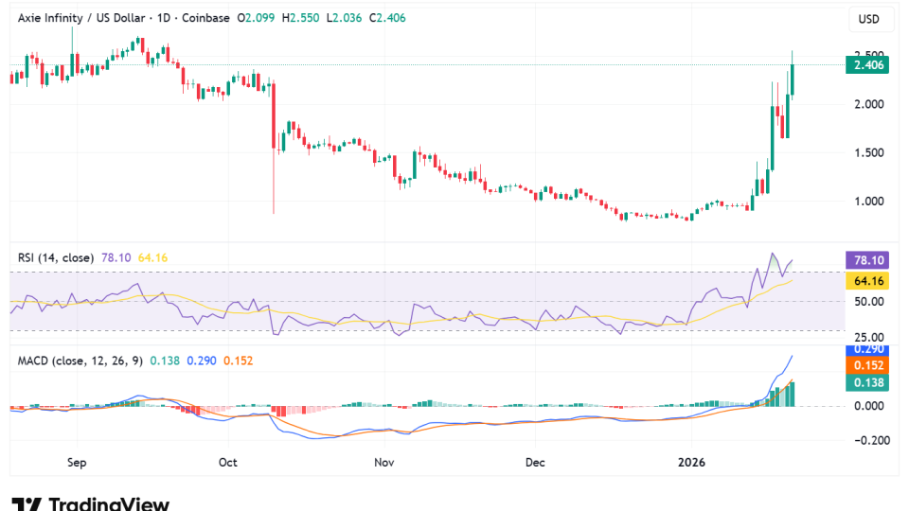
Task: Click the 50.00 RSI midline axis label
Action: pos(868,302)
